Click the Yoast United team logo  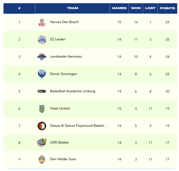(42, 109)
